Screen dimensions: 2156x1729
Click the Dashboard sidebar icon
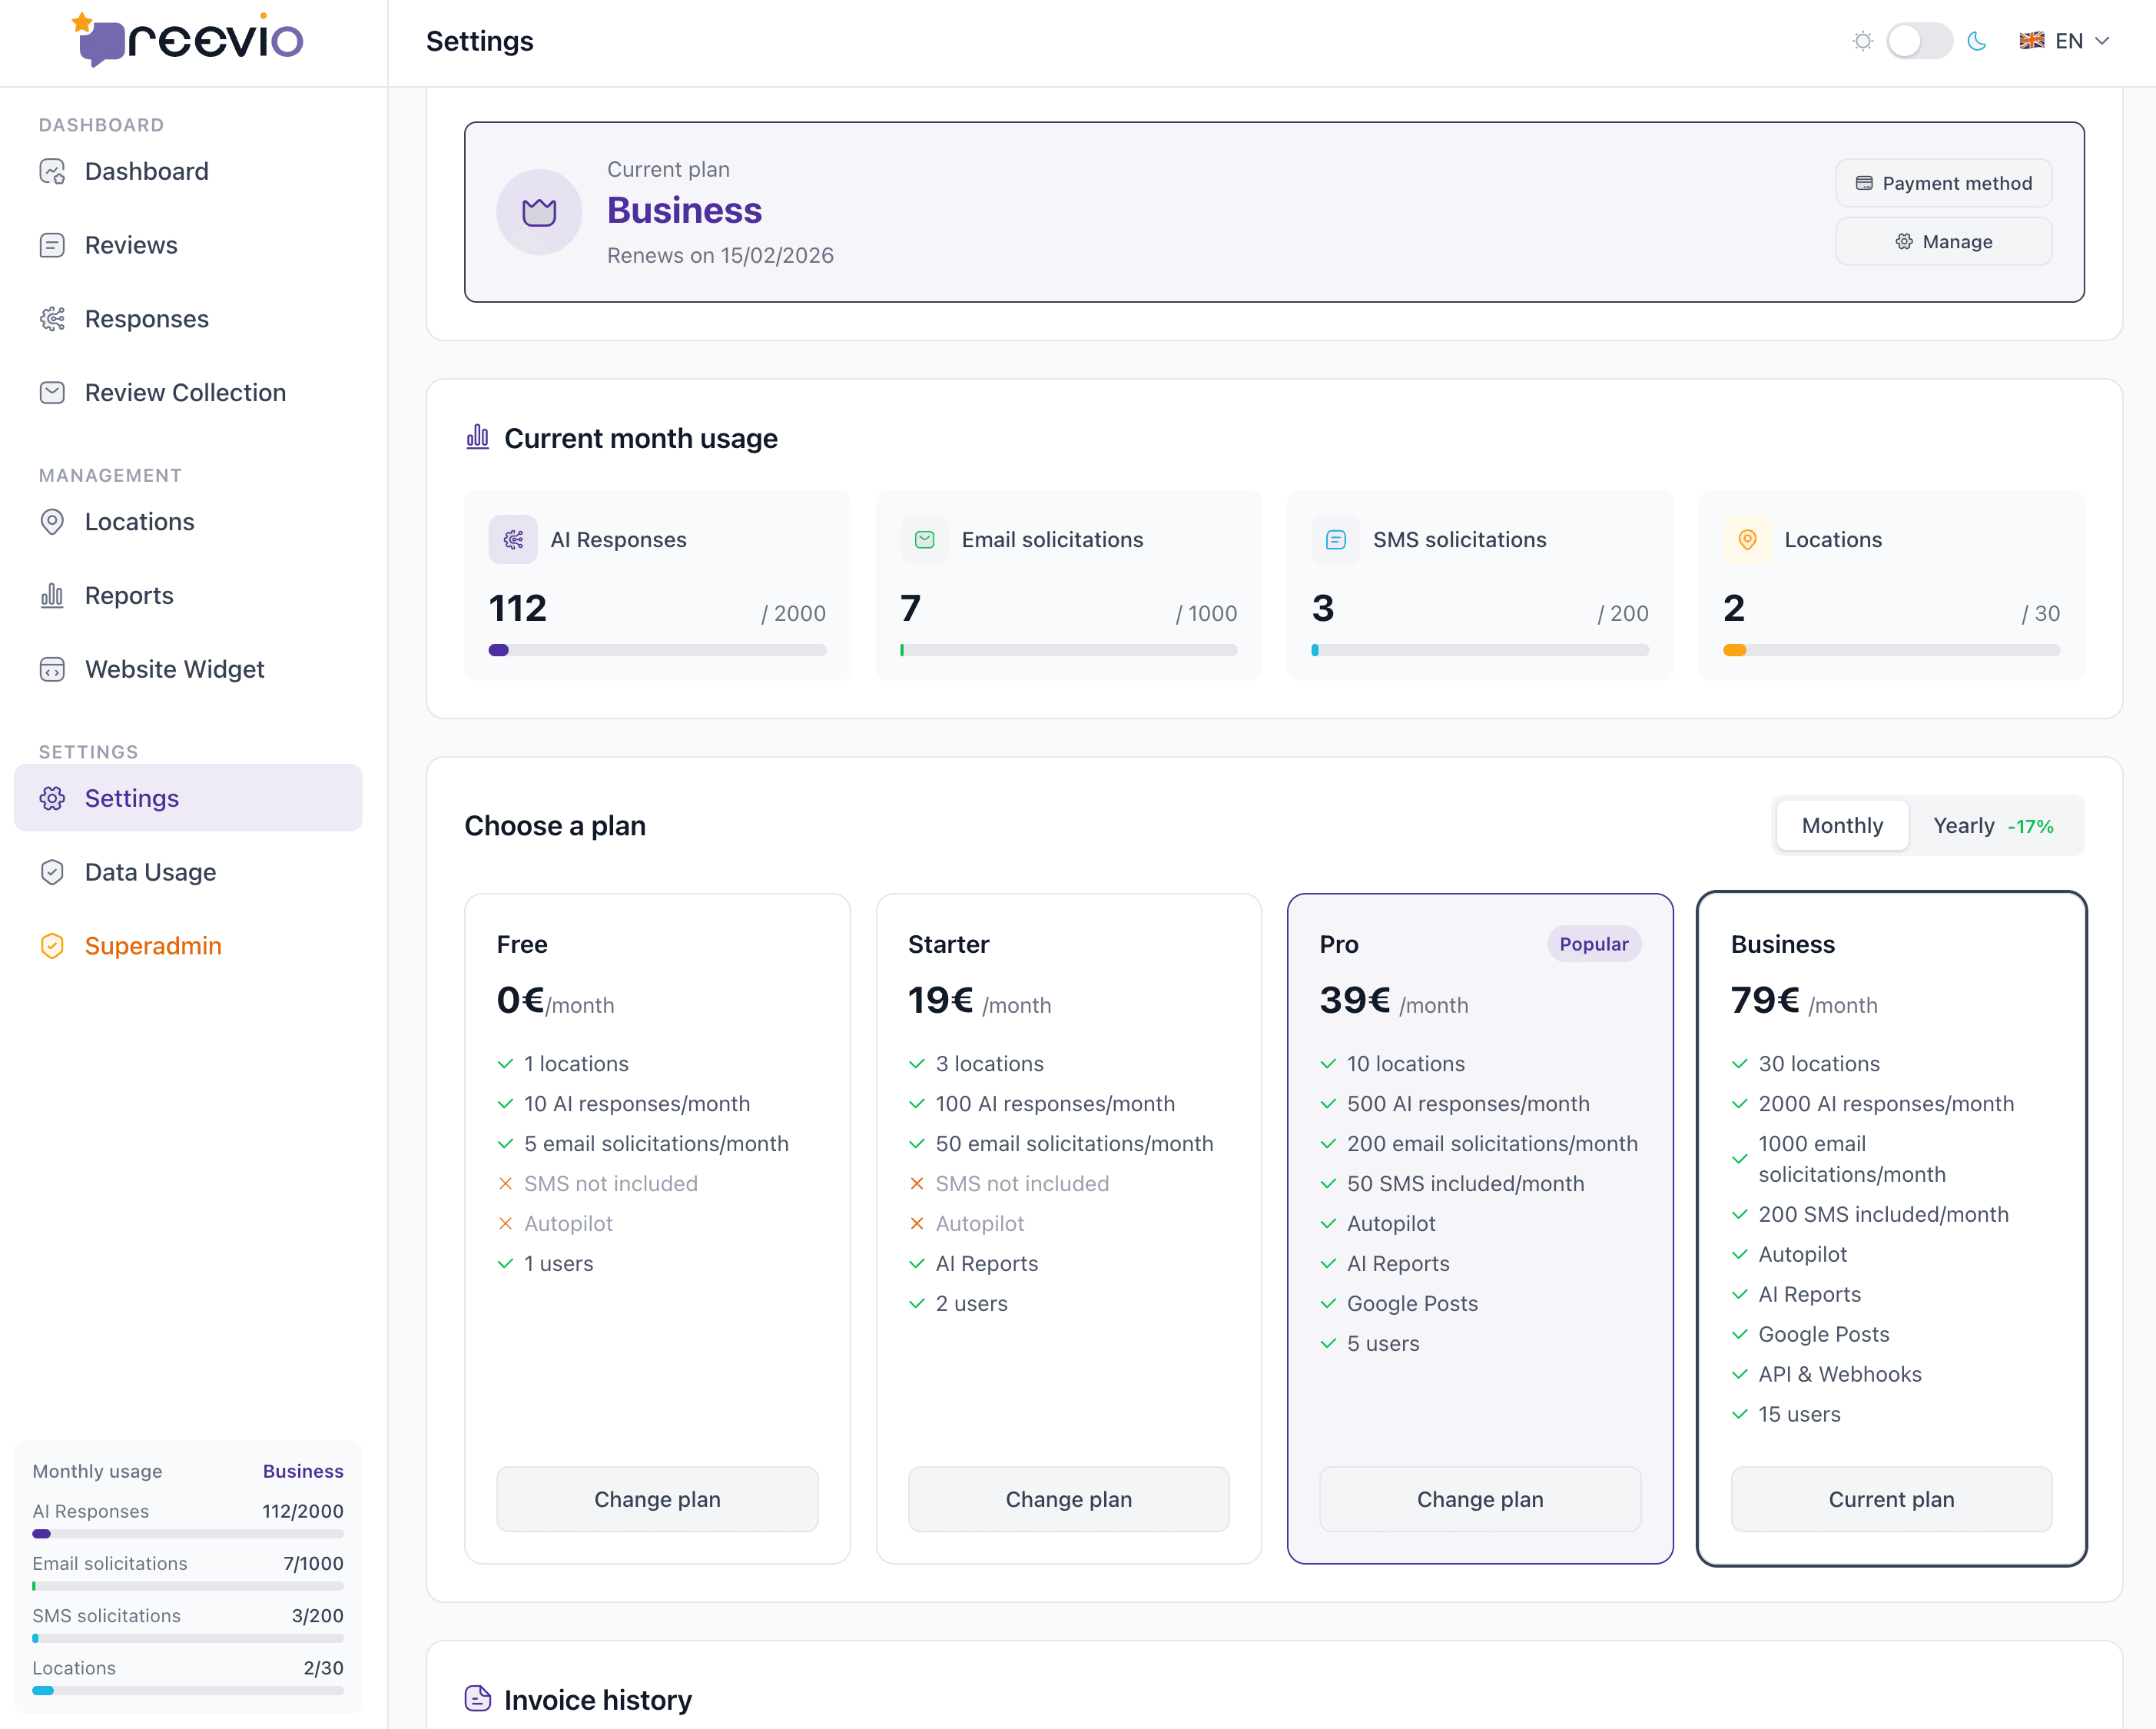click(x=52, y=172)
